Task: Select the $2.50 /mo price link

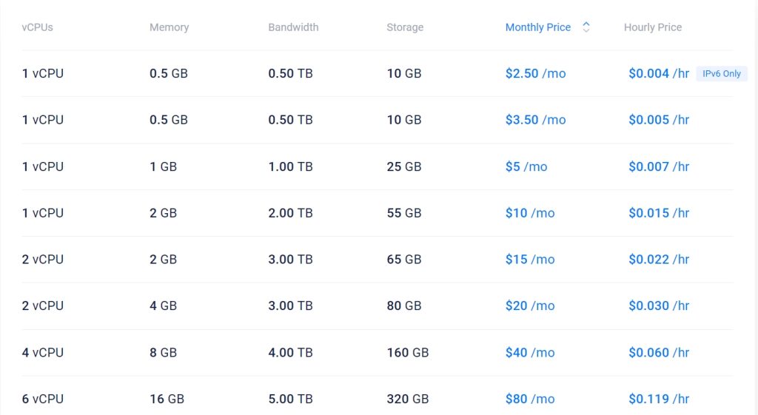Action: pyautogui.click(x=535, y=74)
